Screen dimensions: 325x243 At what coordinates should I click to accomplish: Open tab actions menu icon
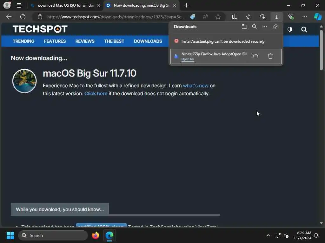19,5
